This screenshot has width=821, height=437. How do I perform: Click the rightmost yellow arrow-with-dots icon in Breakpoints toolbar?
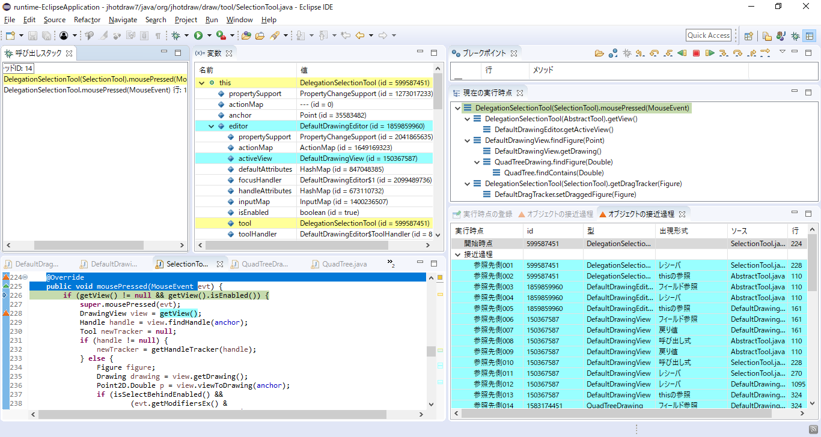765,53
